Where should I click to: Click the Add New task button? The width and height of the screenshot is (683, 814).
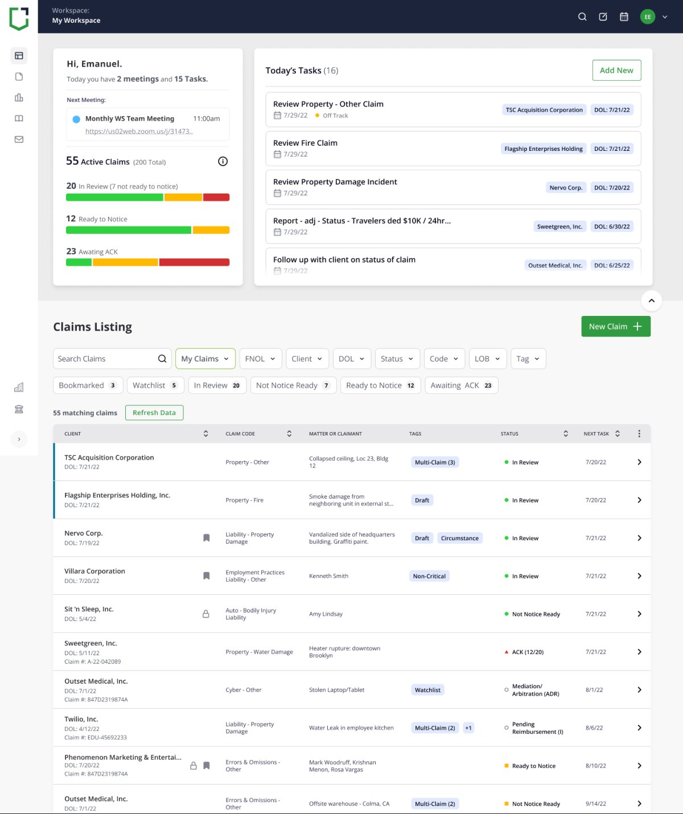[616, 71]
